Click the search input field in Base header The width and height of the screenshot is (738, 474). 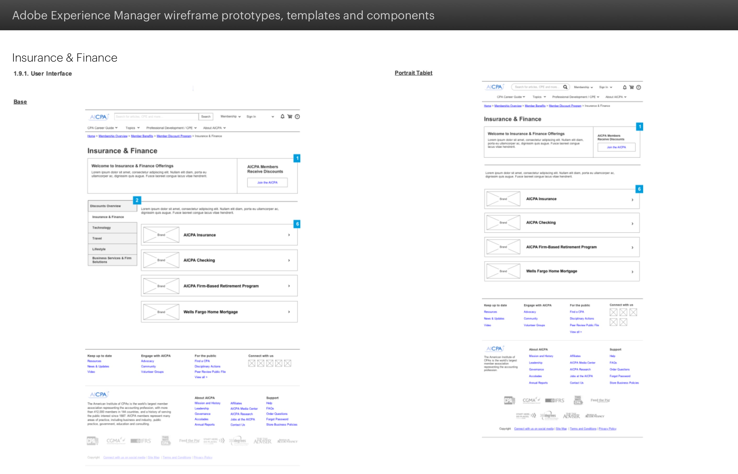pyautogui.click(x=156, y=116)
